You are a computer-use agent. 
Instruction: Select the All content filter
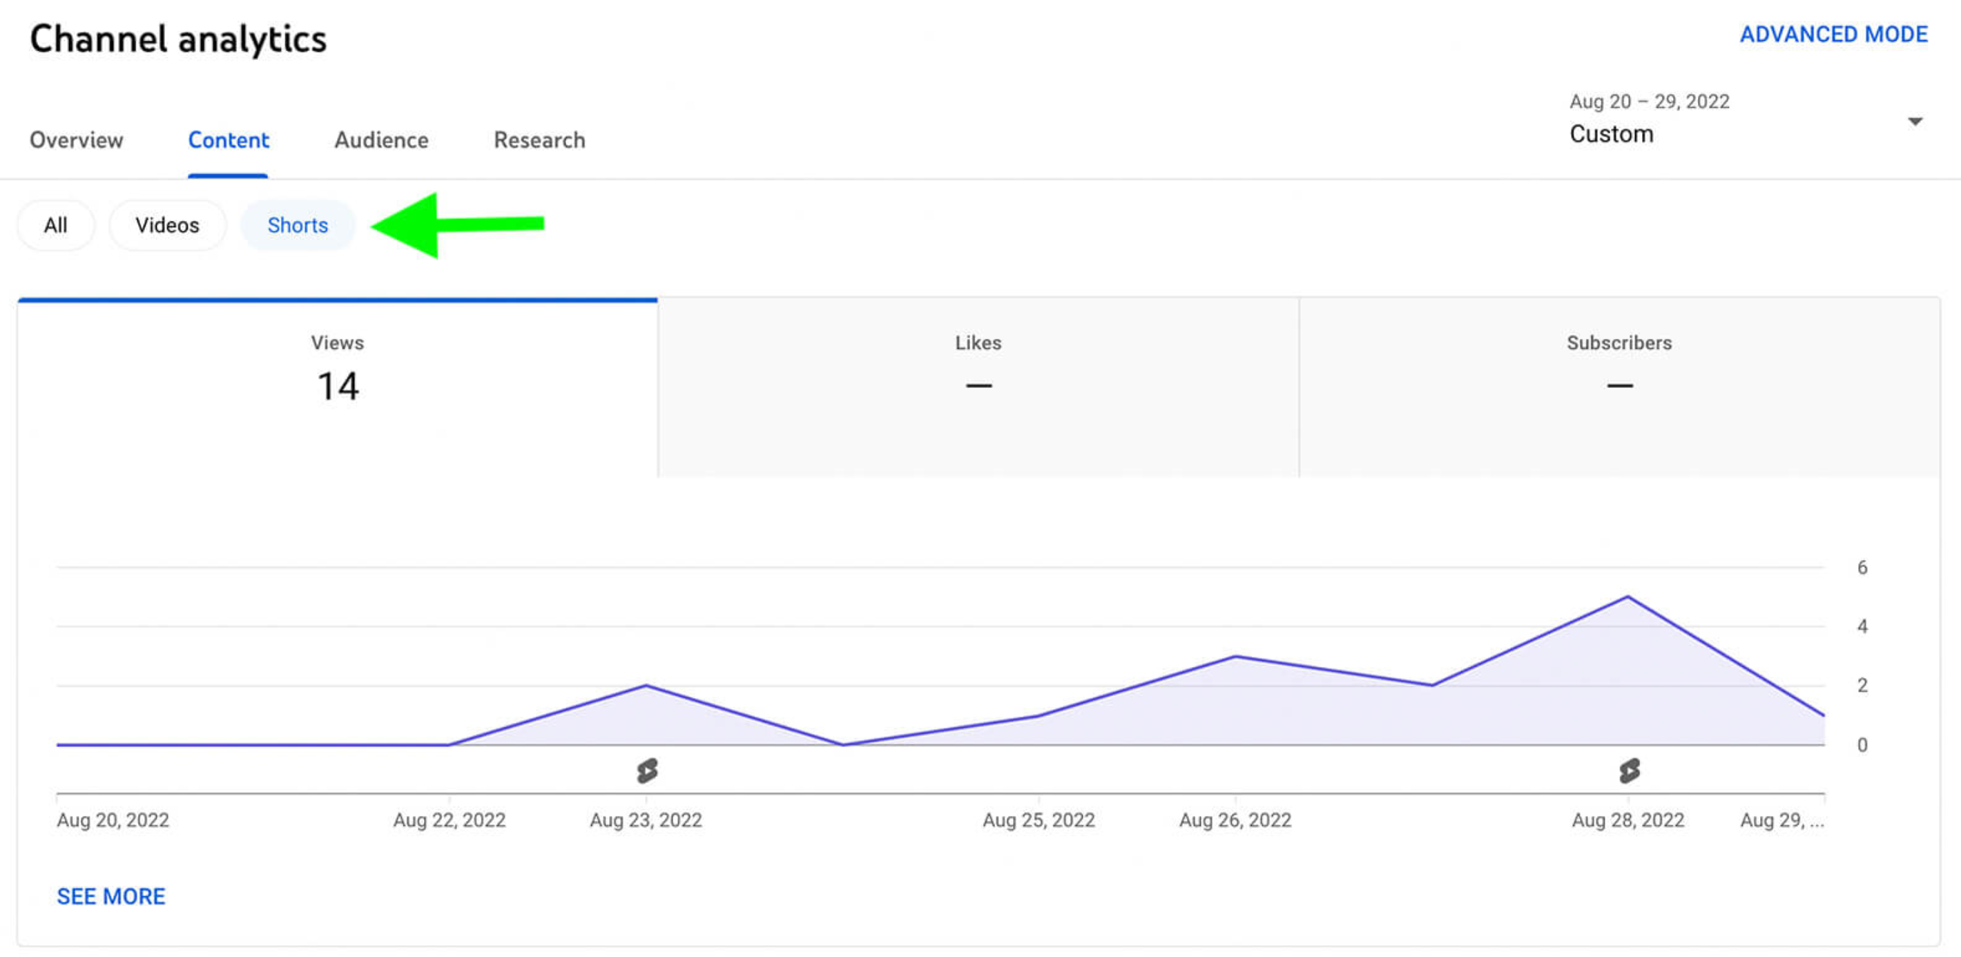click(55, 224)
